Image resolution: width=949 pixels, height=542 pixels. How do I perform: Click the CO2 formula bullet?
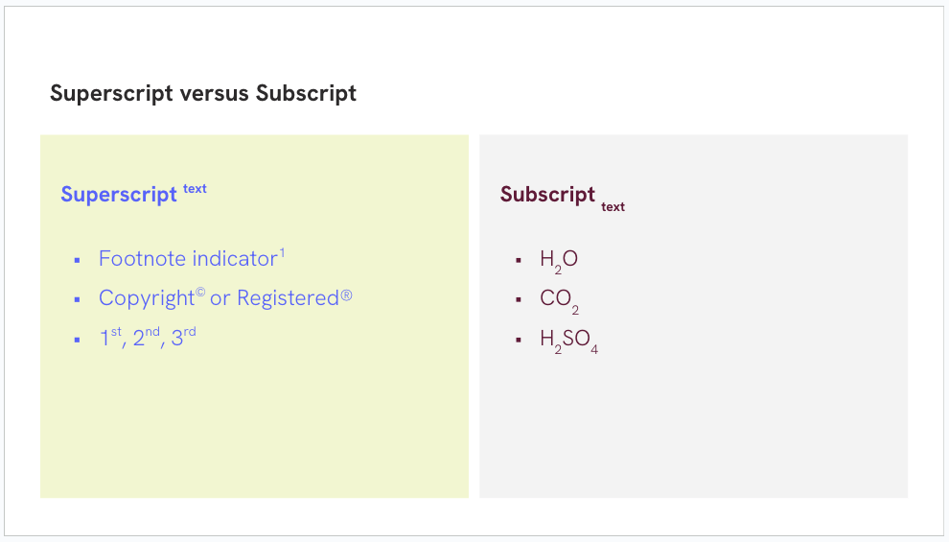point(559,300)
